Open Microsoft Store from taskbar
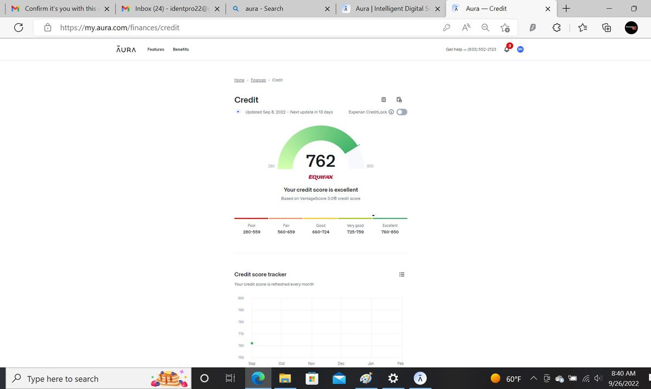This screenshot has height=389, width=651. pyautogui.click(x=313, y=379)
